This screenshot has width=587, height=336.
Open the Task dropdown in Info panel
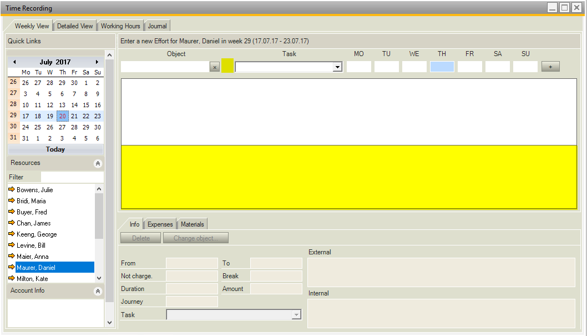pos(296,315)
